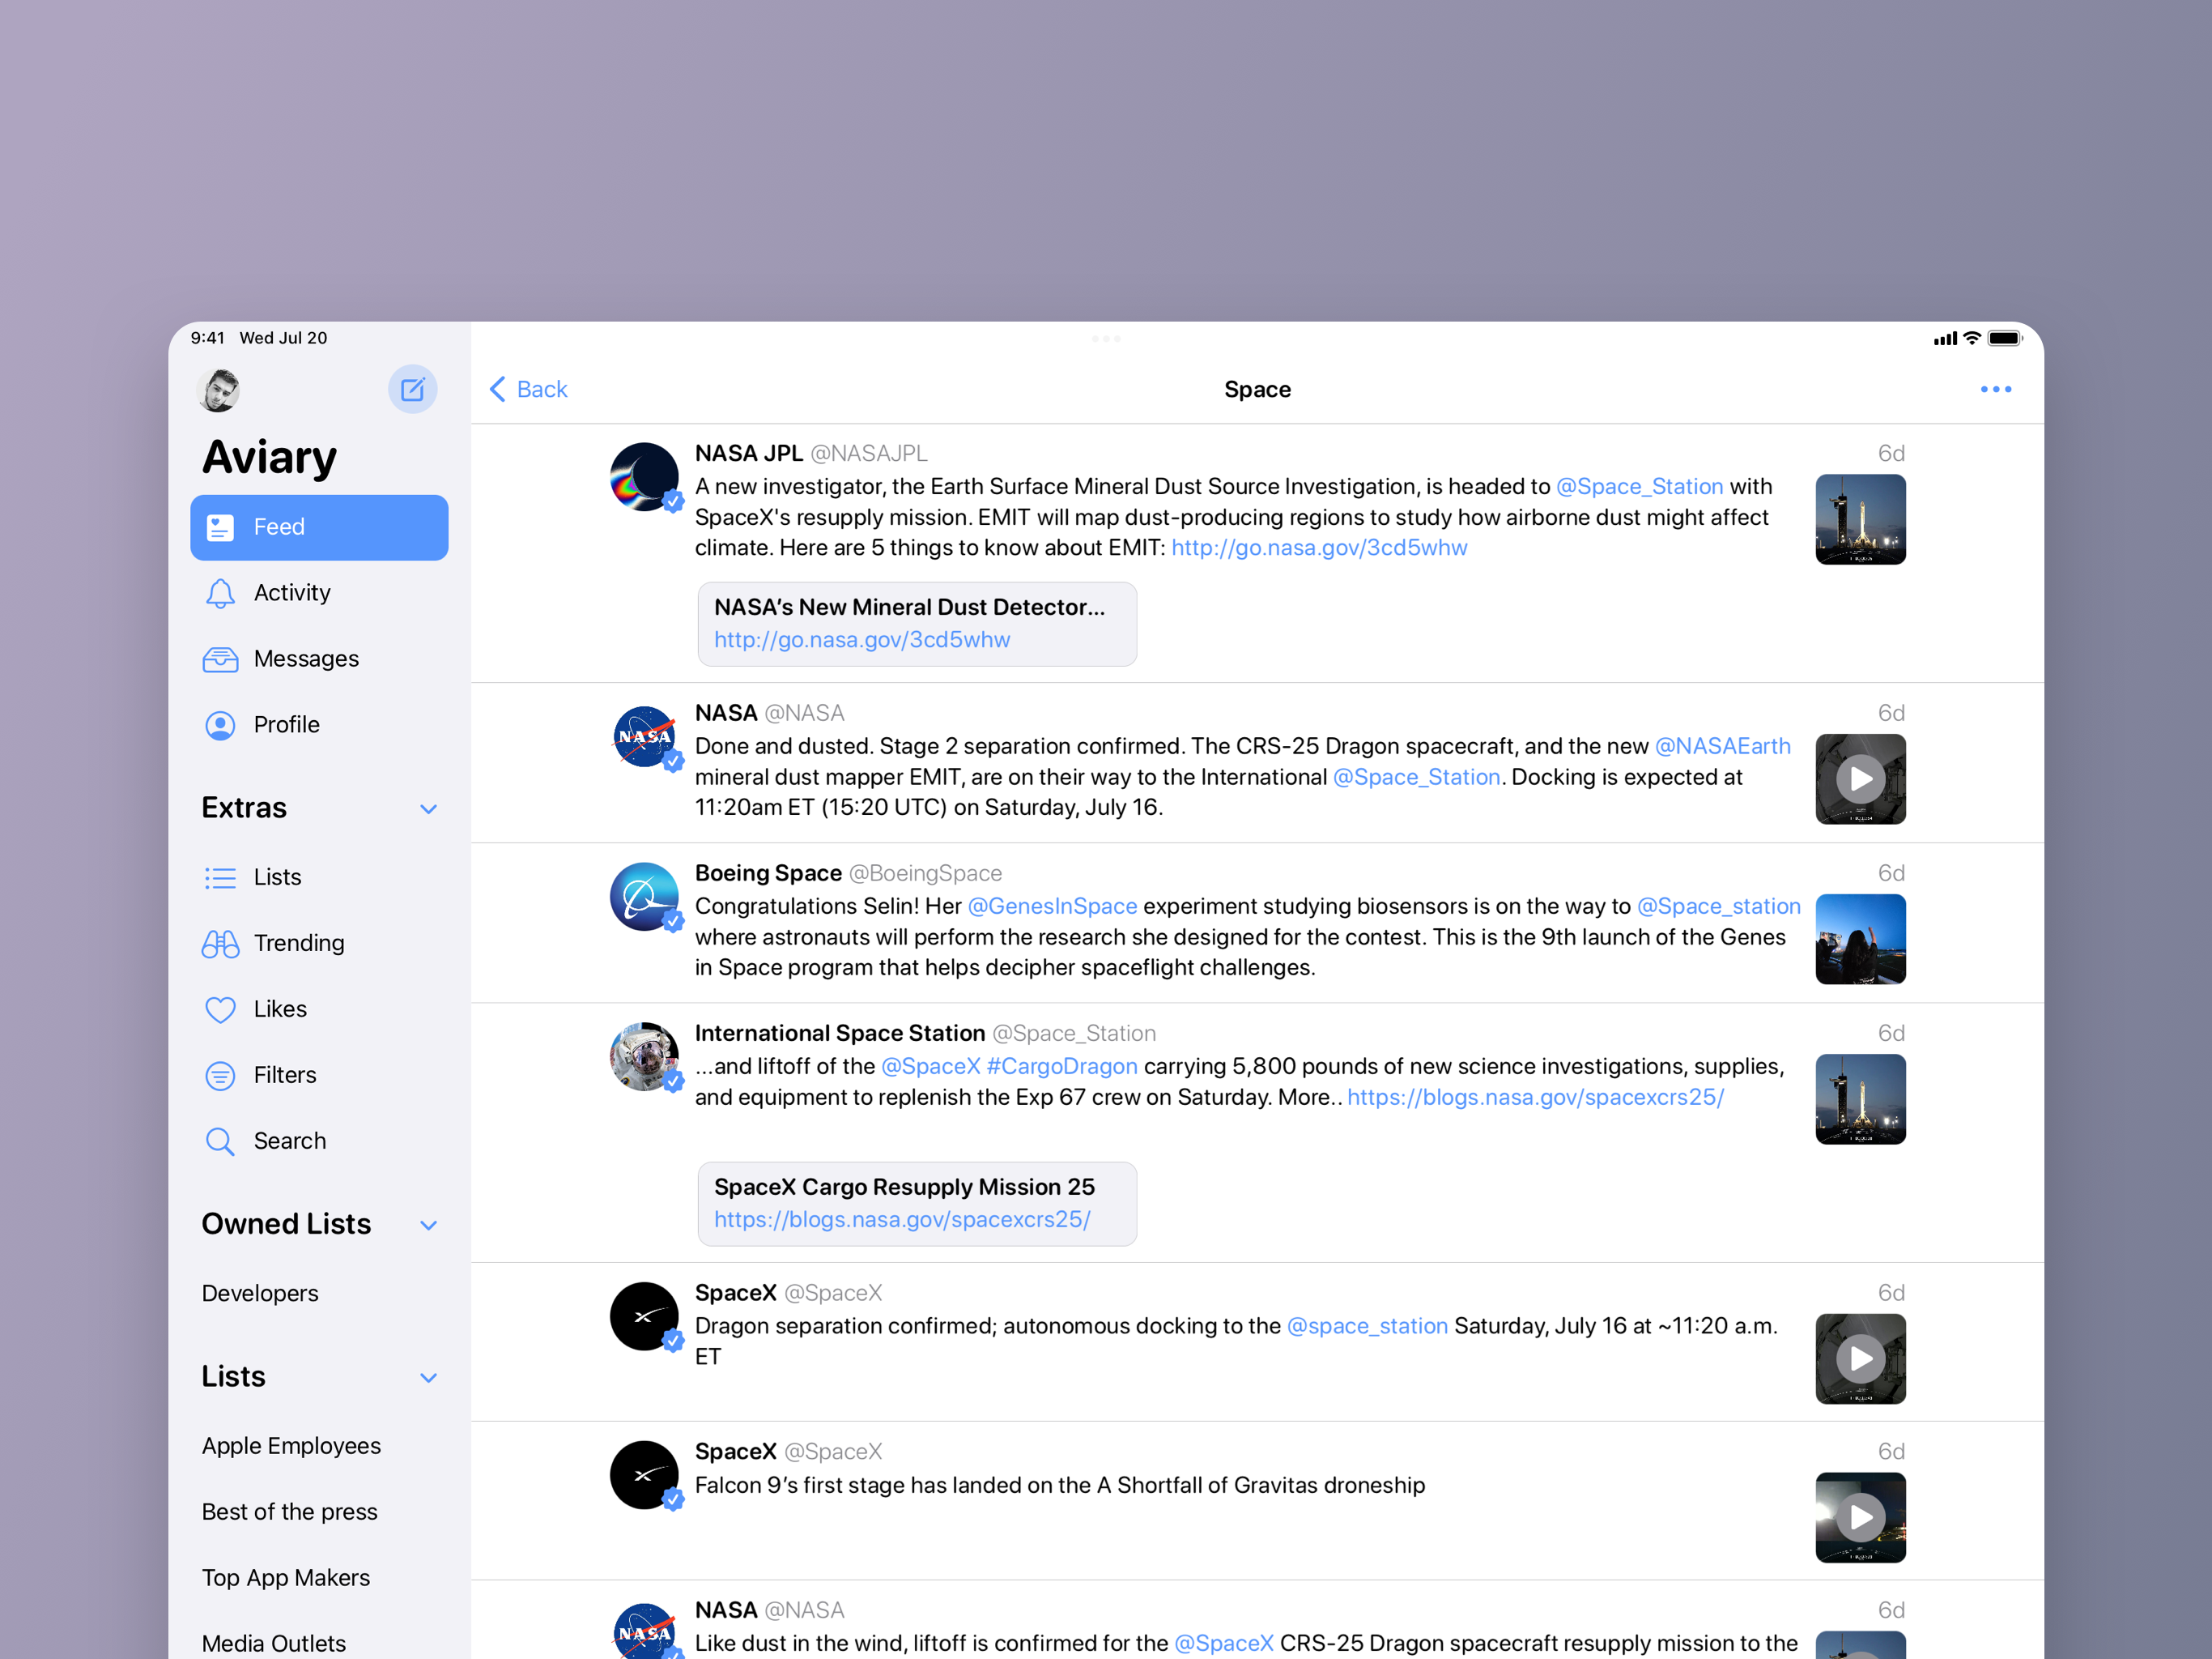Viewport: 2212px width, 1659px height.
Task: Open go.nasa.gov/3cd5whw link in tweet text
Action: (1319, 548)
